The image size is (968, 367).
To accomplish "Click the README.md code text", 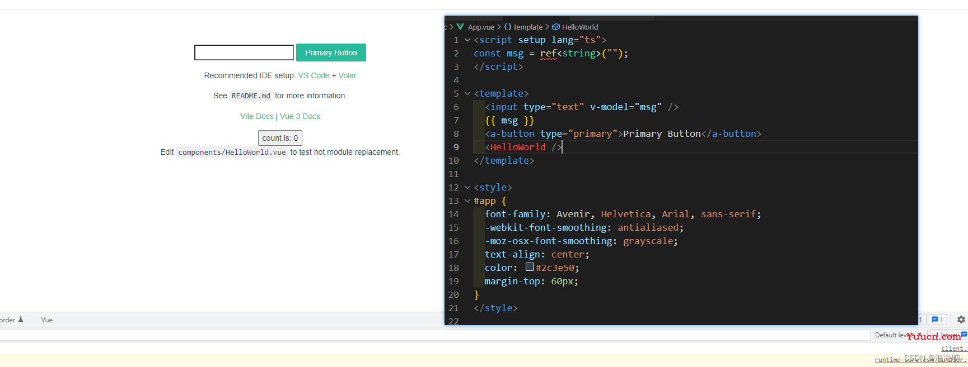I will 251,96.
